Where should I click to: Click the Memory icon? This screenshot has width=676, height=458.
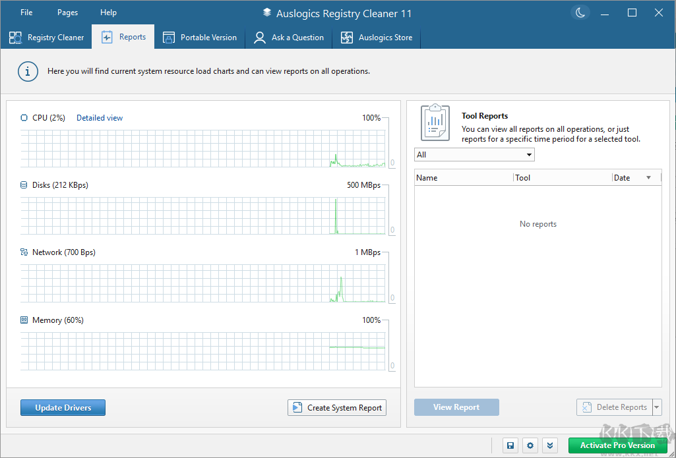pos(24,320)
